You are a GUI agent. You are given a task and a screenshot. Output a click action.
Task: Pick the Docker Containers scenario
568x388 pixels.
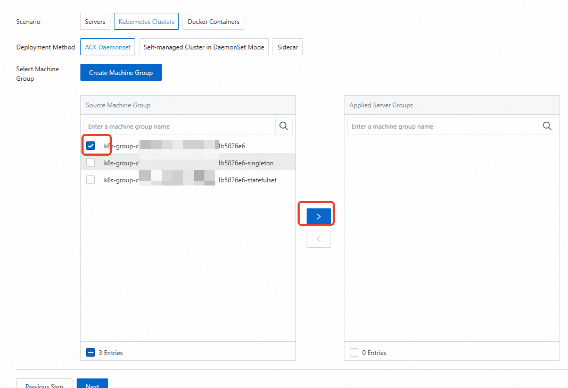(213, 22)
